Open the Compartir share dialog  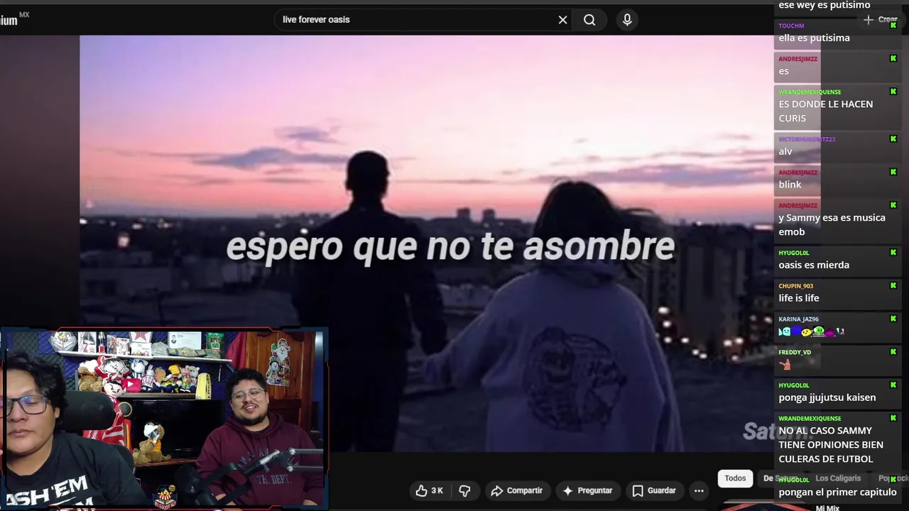(517, 490)
